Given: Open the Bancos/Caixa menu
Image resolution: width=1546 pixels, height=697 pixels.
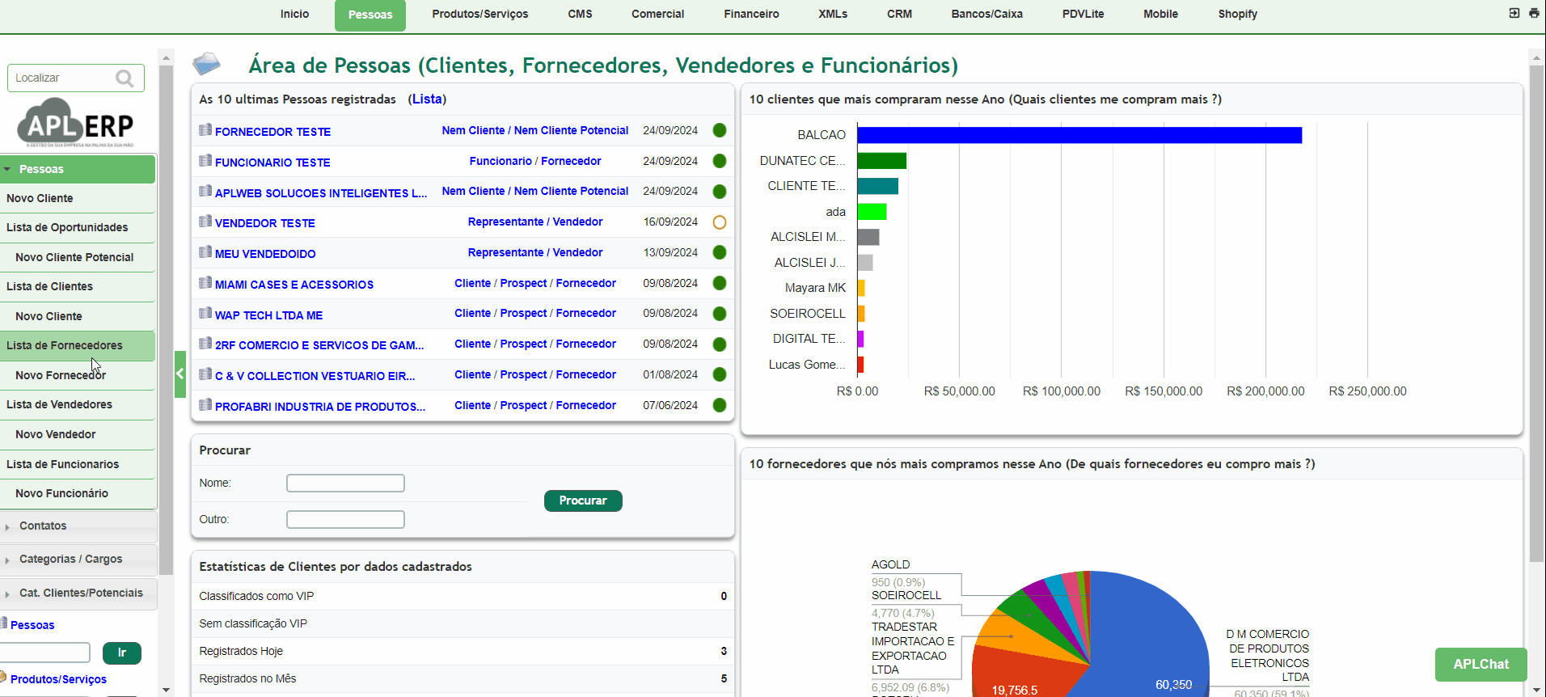Looking at the screenshot, I should pyautogui.click(x=987, y=14).
